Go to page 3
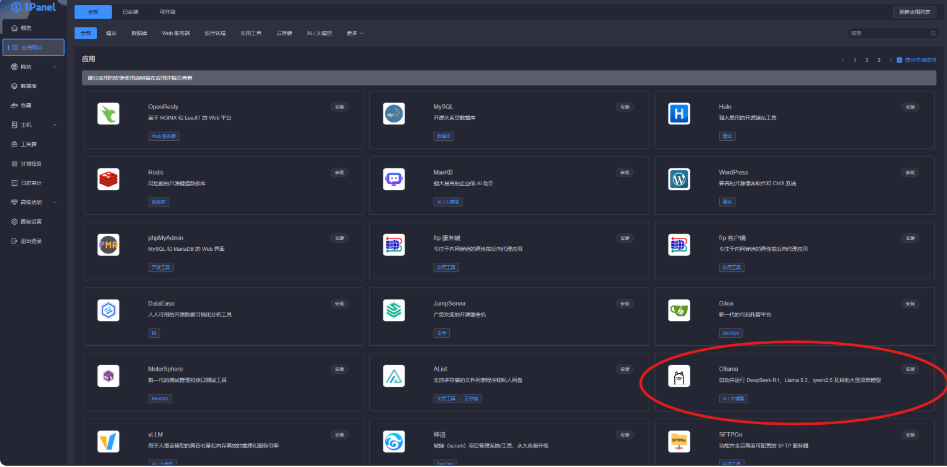Image resolution: width=947 pixels, height=467 pixels. pos(879,60)
